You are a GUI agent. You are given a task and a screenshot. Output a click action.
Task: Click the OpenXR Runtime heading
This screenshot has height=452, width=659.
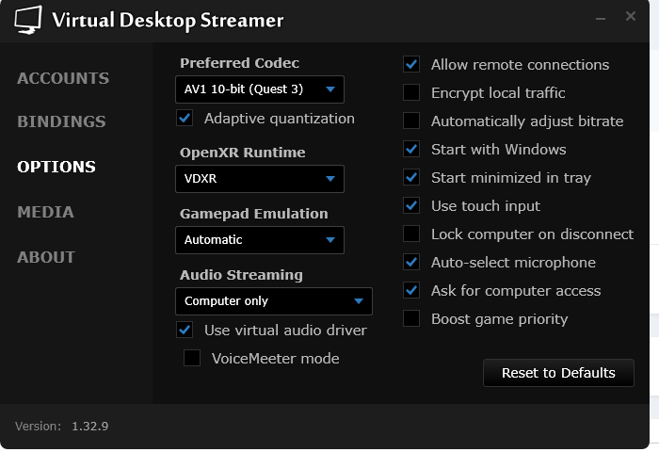[x=243, y=153]
